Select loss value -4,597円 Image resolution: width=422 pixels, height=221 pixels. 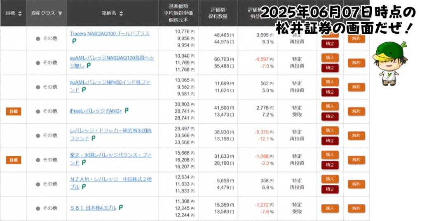(264, 59)
